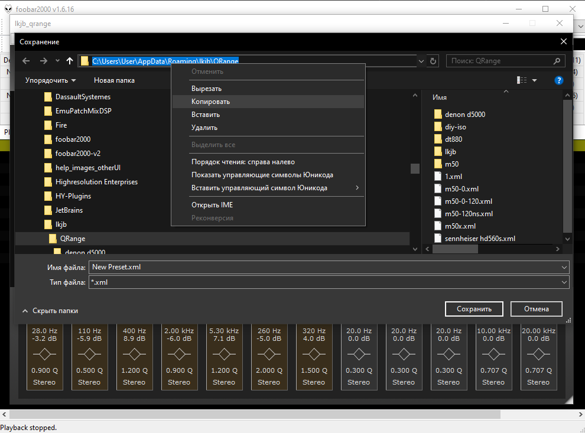Select the Highresolution Enterprises folder
The image size is (585, 433).
click(x=96, y=182)
